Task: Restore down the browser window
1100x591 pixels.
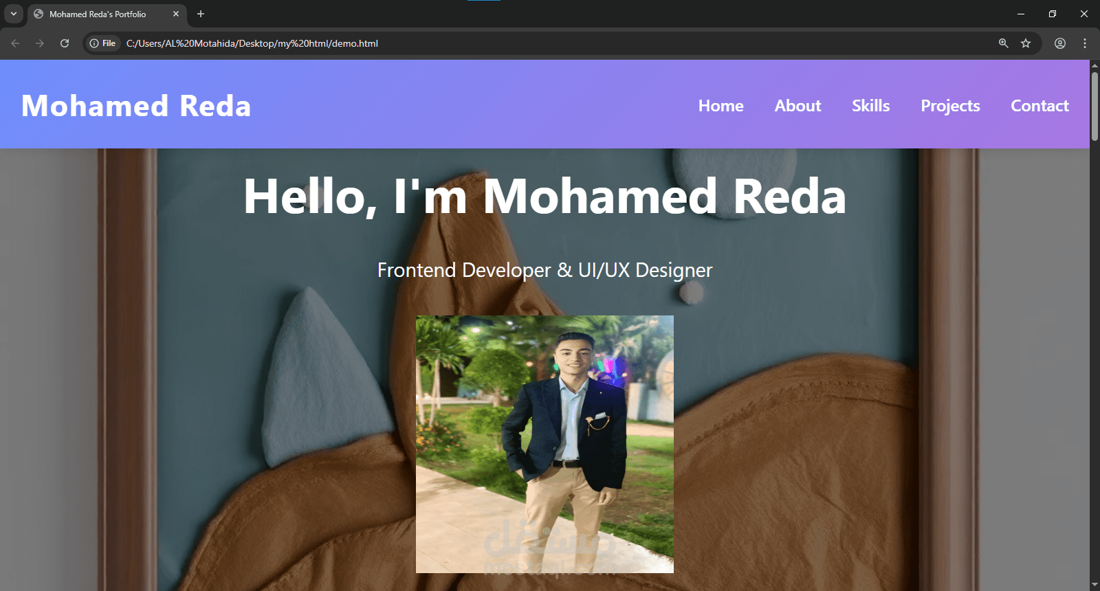Action: [1053, 14]
